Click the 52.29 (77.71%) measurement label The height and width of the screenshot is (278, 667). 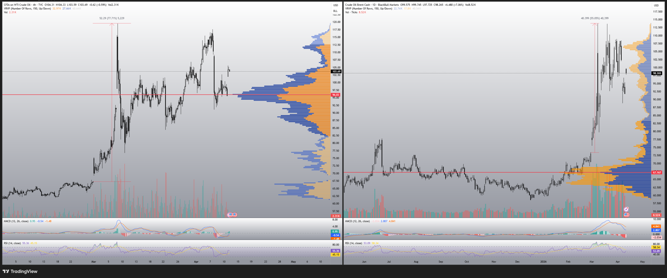click(x=112, y=18)
